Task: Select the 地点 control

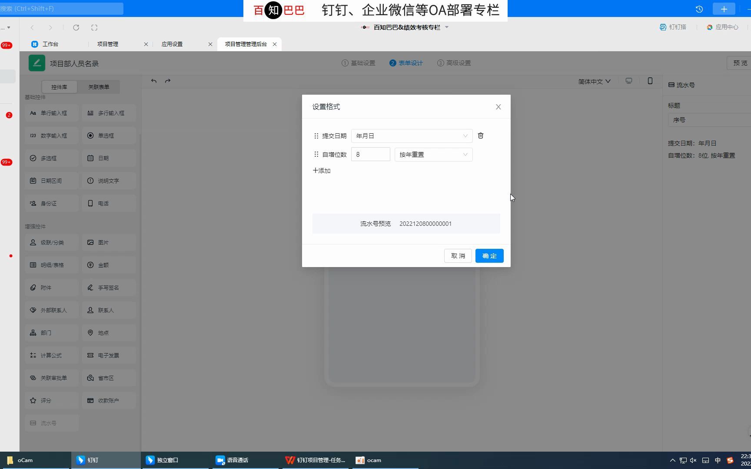Action: 109,333
